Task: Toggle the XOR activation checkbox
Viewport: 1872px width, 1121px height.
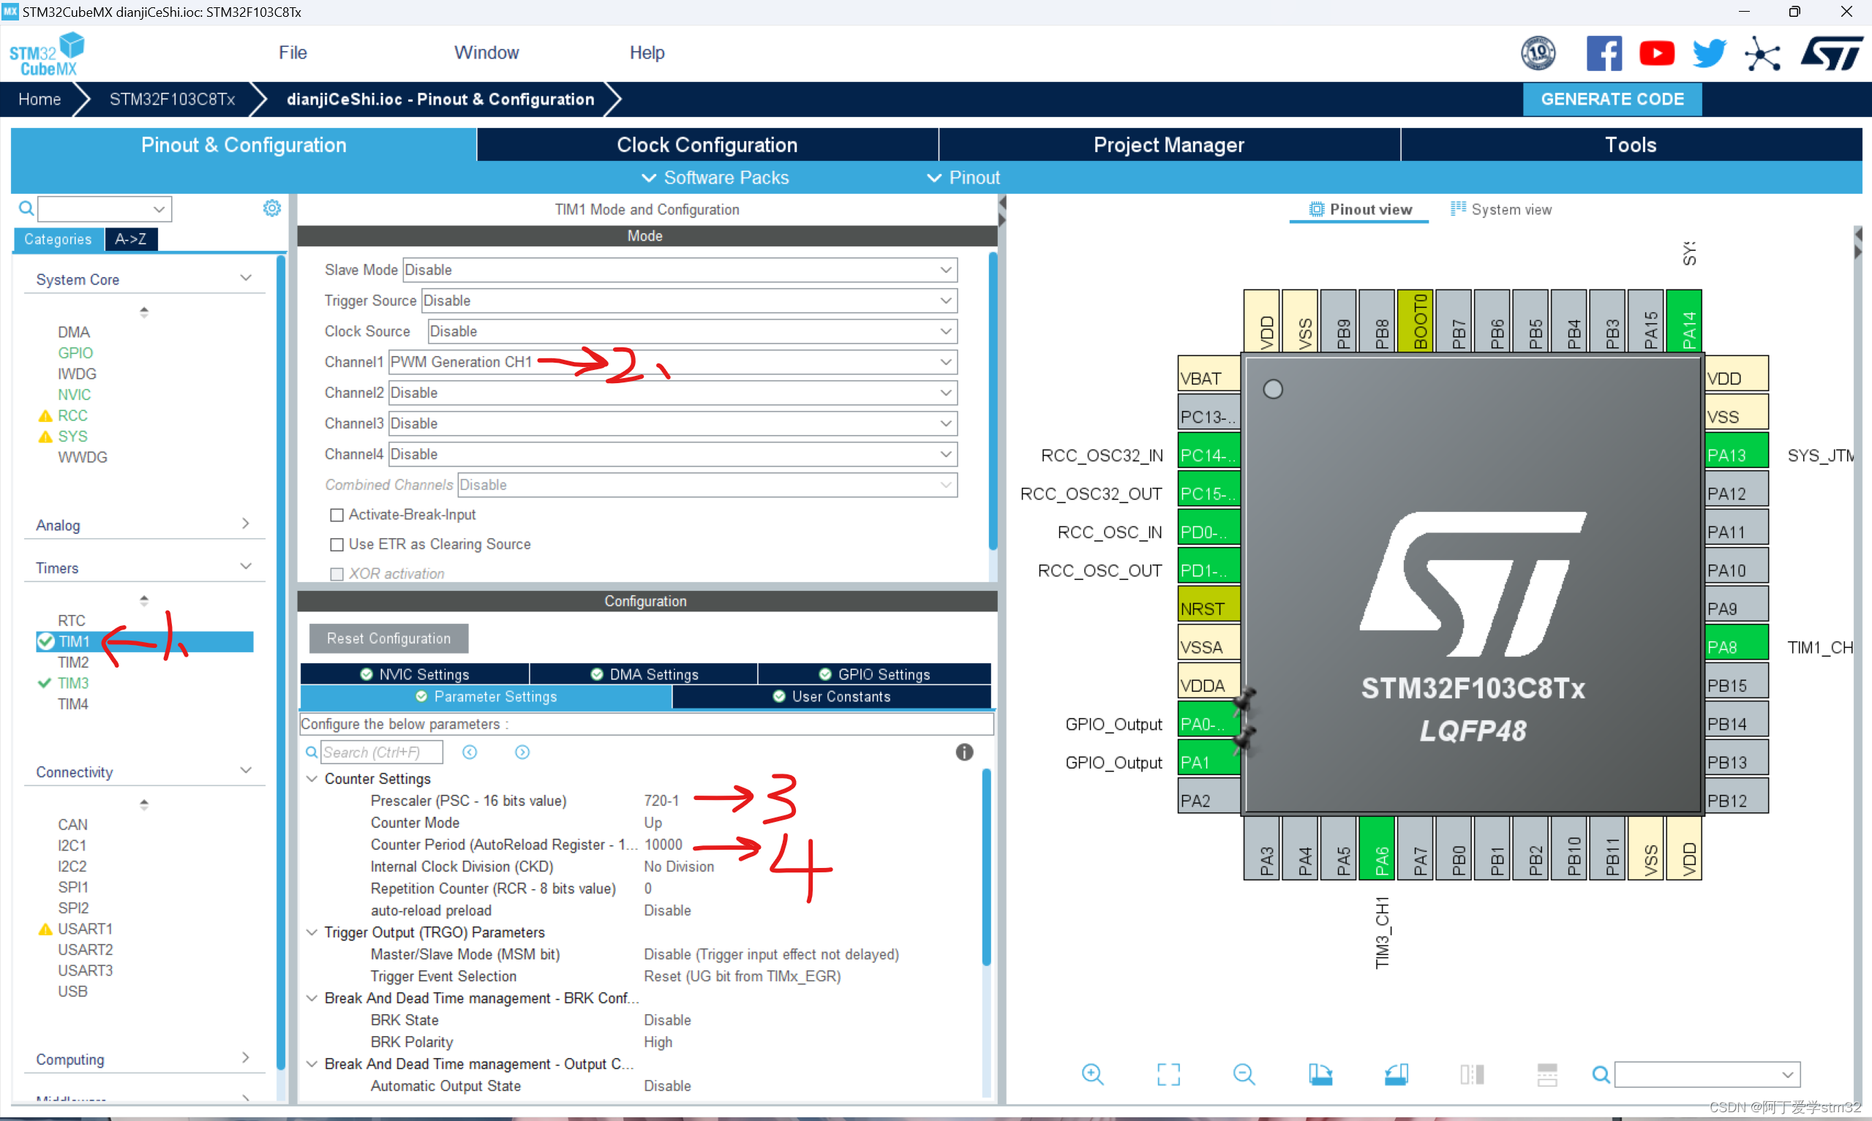Action: point(337,573)
